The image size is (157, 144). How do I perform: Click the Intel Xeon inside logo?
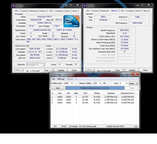tap(71, 22)
